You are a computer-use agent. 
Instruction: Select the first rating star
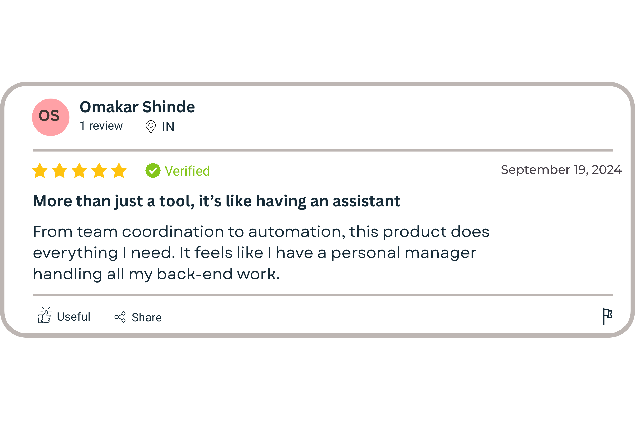[40, 170]
